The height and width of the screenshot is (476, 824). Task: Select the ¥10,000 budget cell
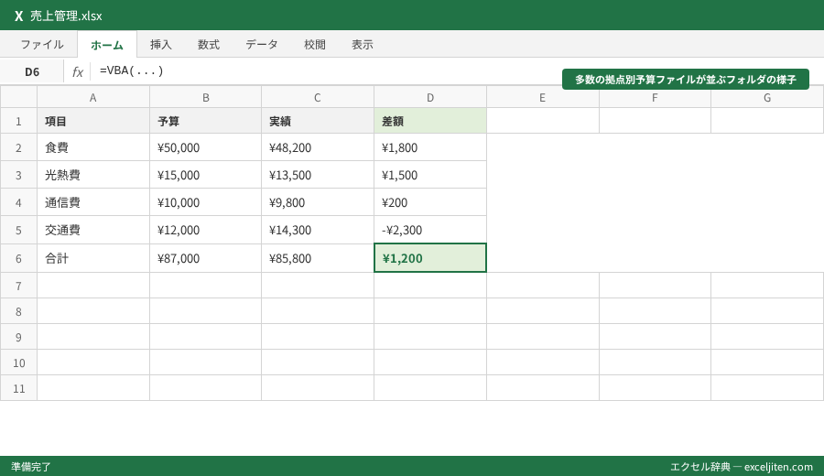click(205, 201)
